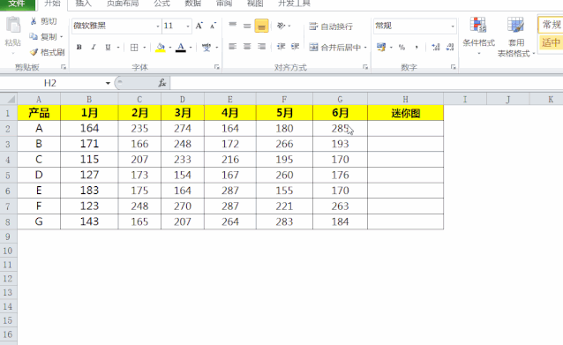Increase font size with large A icon
This screenshot has width=563, height=345.
199,26
